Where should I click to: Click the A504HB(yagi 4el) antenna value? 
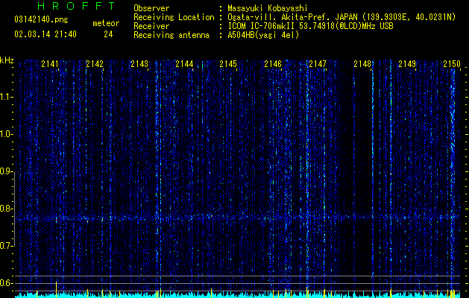click(x=263, y=35)
